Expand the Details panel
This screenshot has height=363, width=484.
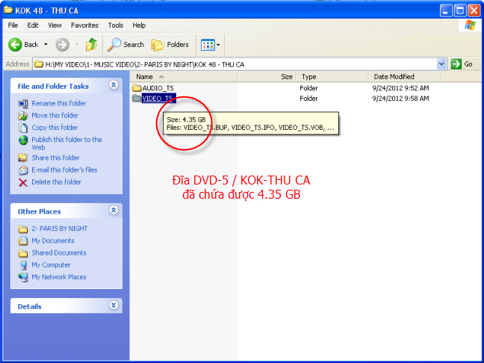pos(114,305)
